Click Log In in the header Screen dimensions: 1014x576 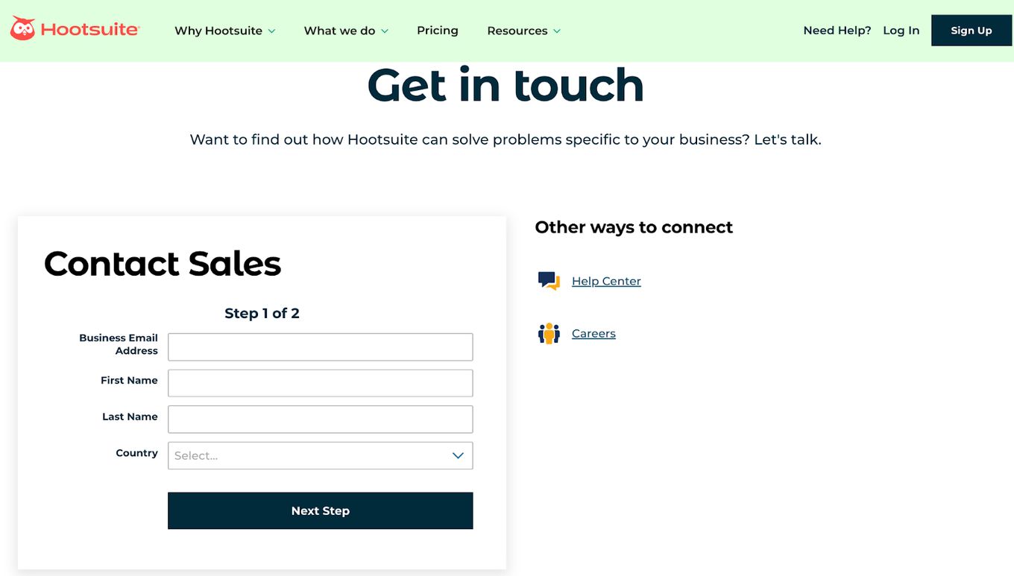(x=901, y=31)
